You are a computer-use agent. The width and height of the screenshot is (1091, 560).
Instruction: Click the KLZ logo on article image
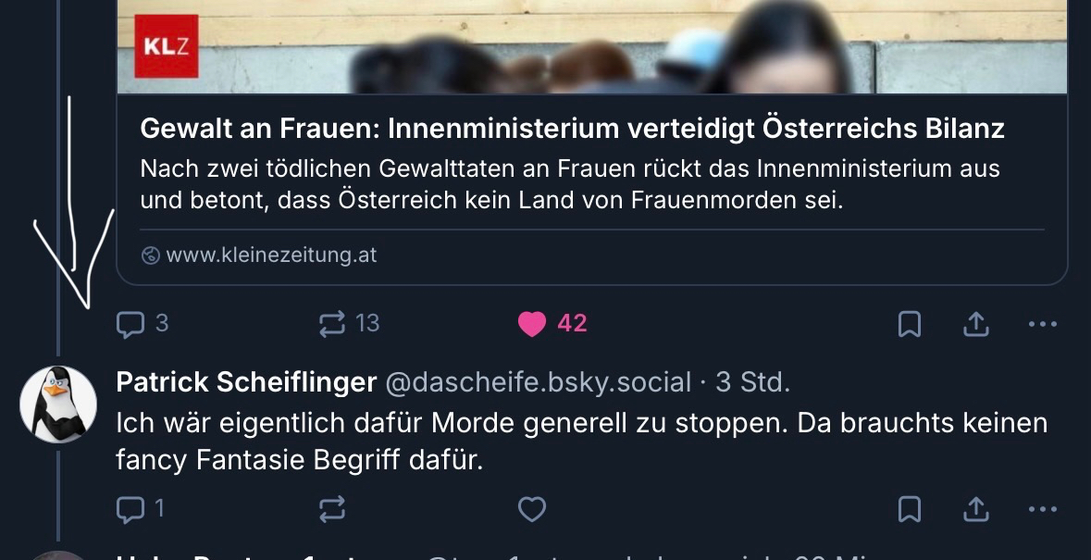[x=167, y=46]
